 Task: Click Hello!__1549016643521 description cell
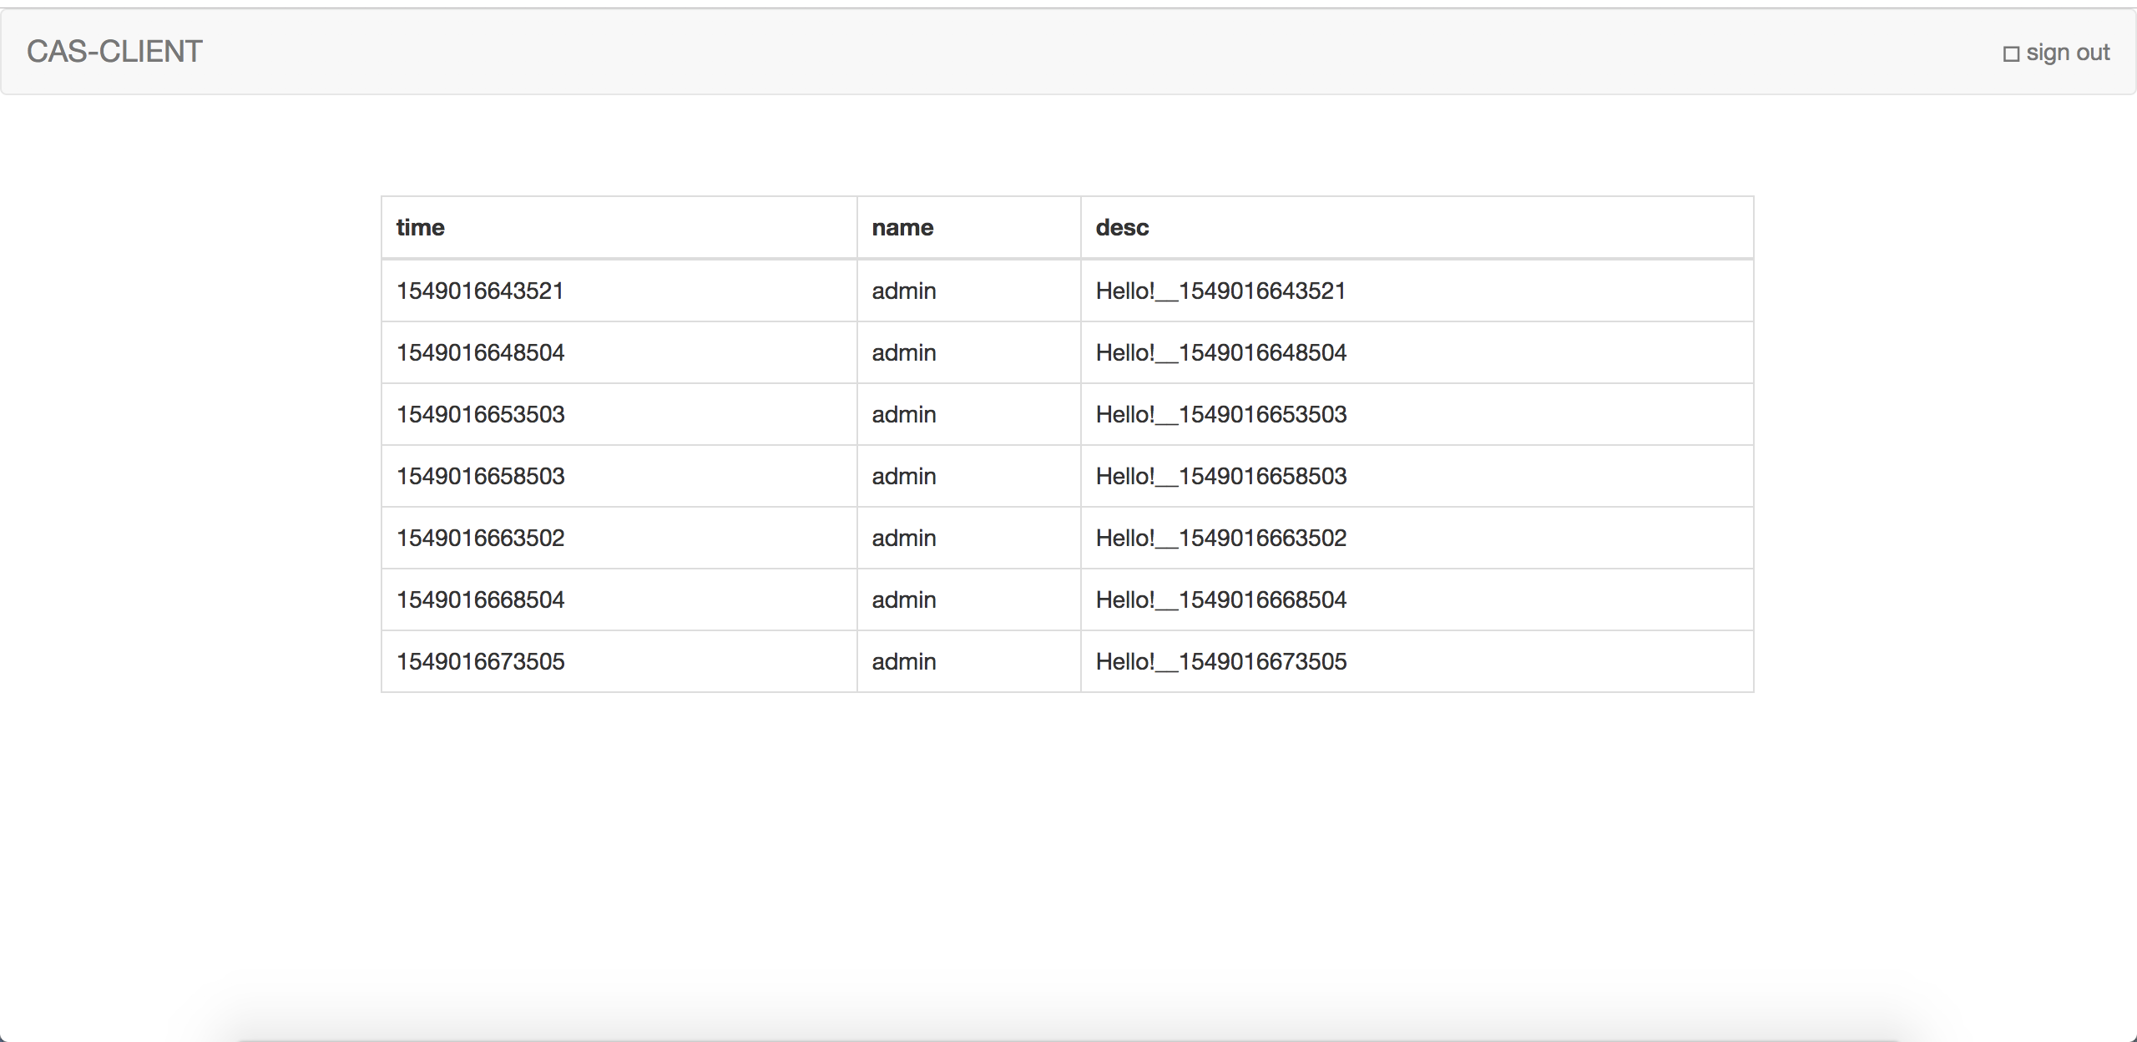click(1220, 291)
